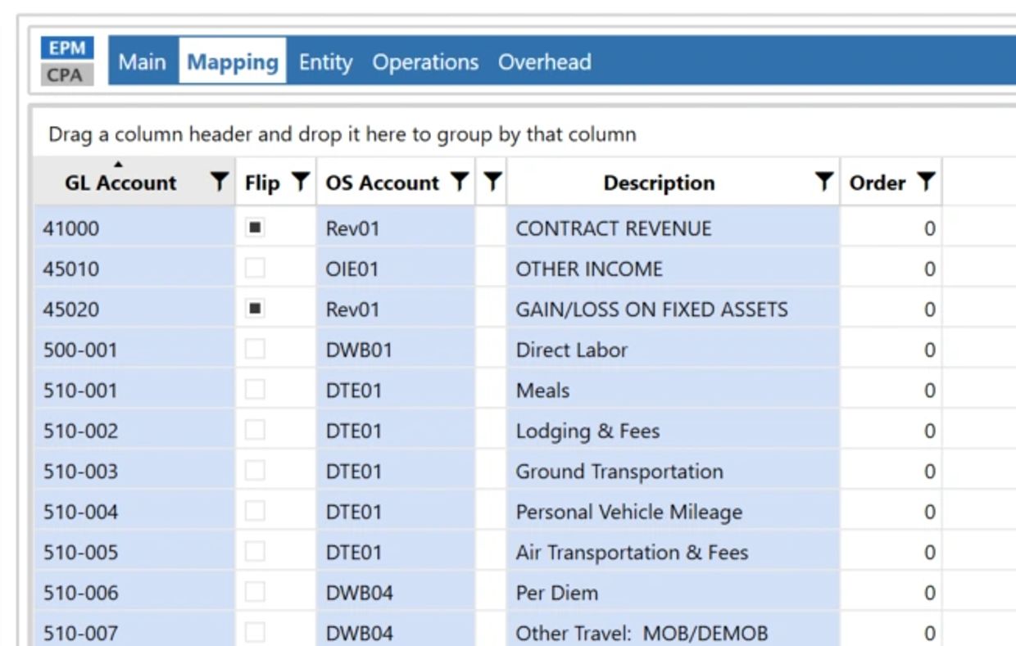This screenshot has width=1016, height=646.
Task: Open filter icon on OS Account column
Action: tap(460, 183)
